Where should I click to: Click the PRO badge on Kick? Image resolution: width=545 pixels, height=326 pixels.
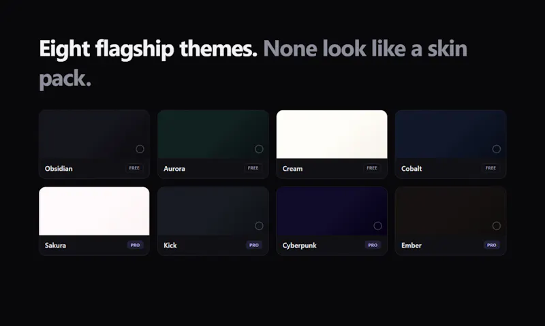click(x=254, y=245)
